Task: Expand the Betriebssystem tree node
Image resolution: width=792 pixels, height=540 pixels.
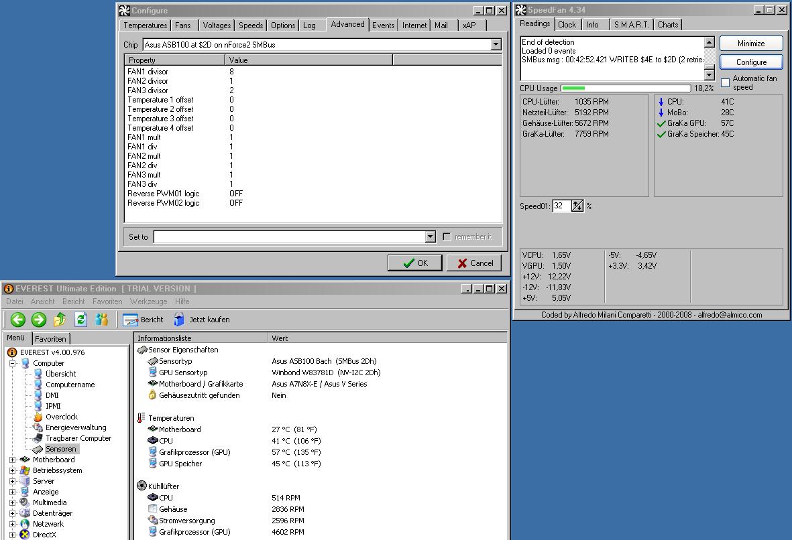Action: tap(13, 470)
